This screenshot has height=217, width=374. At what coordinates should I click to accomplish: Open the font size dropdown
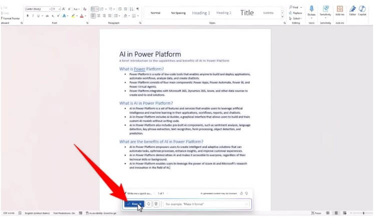pos(60,9)
